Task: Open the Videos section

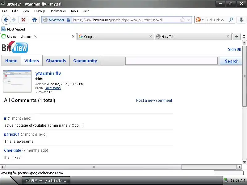Action: 32,61
